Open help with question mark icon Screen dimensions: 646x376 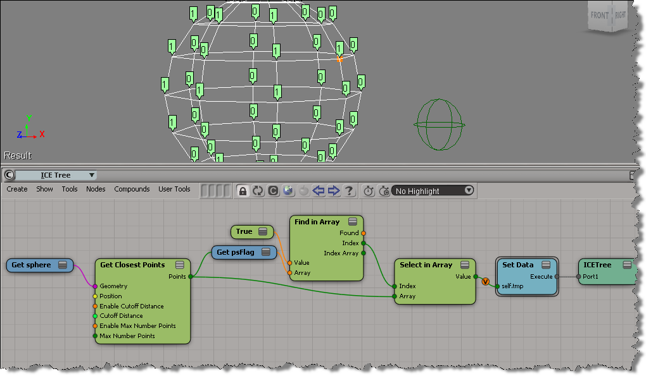pyautogui.click(x=349, y=191)
